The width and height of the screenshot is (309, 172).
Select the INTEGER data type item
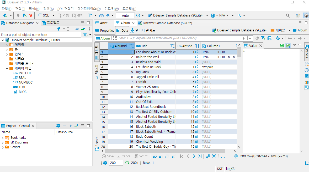tap(22, 73)
